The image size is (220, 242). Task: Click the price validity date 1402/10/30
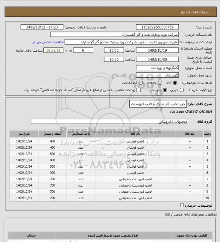point(157,59)
